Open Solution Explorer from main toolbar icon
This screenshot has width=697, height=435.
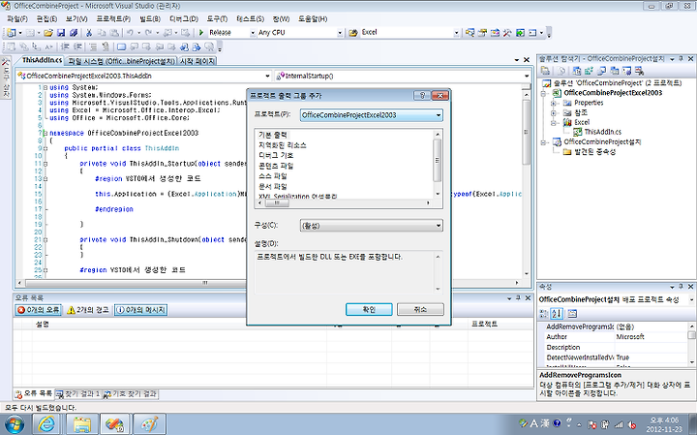pyautogui.click(x=470, y=33)
